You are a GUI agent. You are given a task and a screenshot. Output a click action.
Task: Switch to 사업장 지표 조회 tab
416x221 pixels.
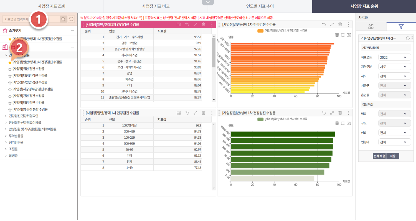52,6
